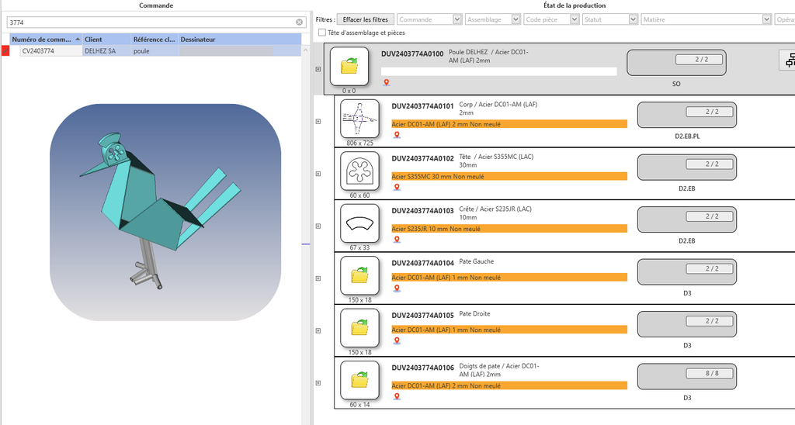Click the Tête part shape icon
Viewport: 795px width, 425px height.
click(359, 170)
